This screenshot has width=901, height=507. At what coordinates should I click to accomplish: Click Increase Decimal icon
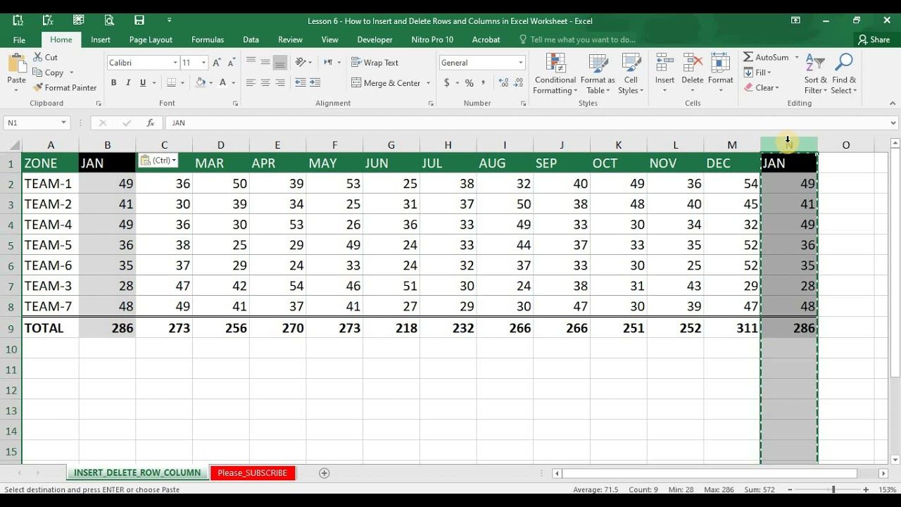502,82
